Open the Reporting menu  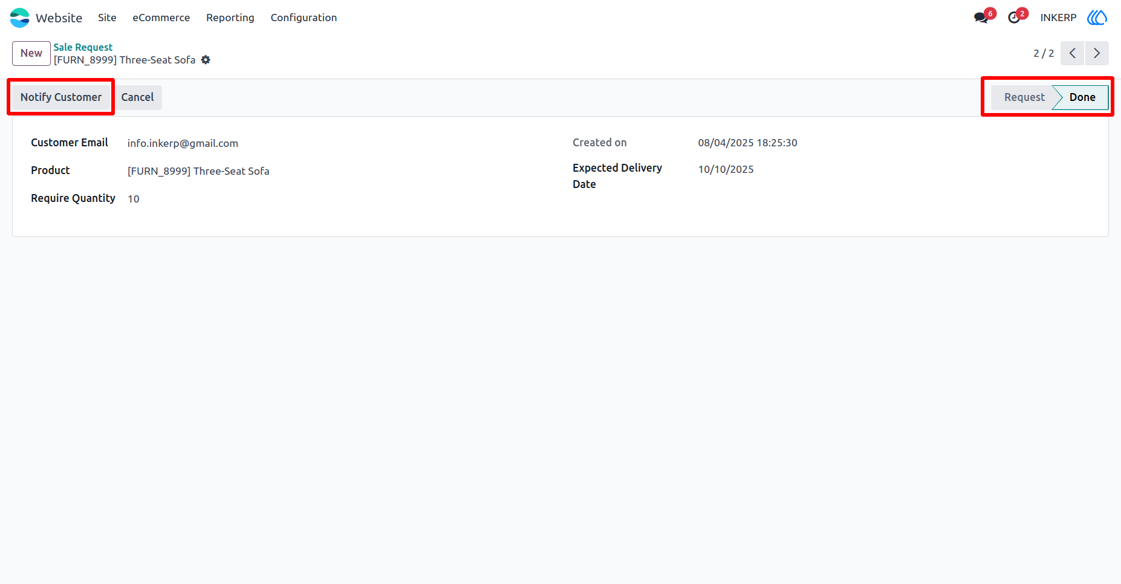coord(230,18)
